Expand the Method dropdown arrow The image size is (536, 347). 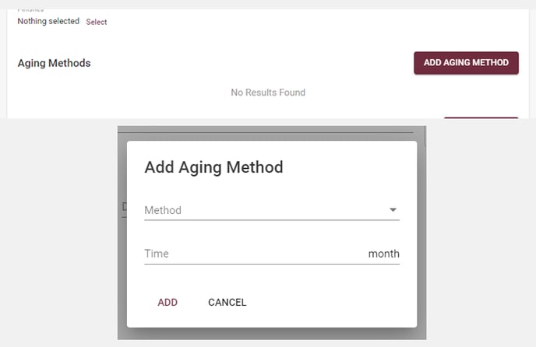(393, 210)
